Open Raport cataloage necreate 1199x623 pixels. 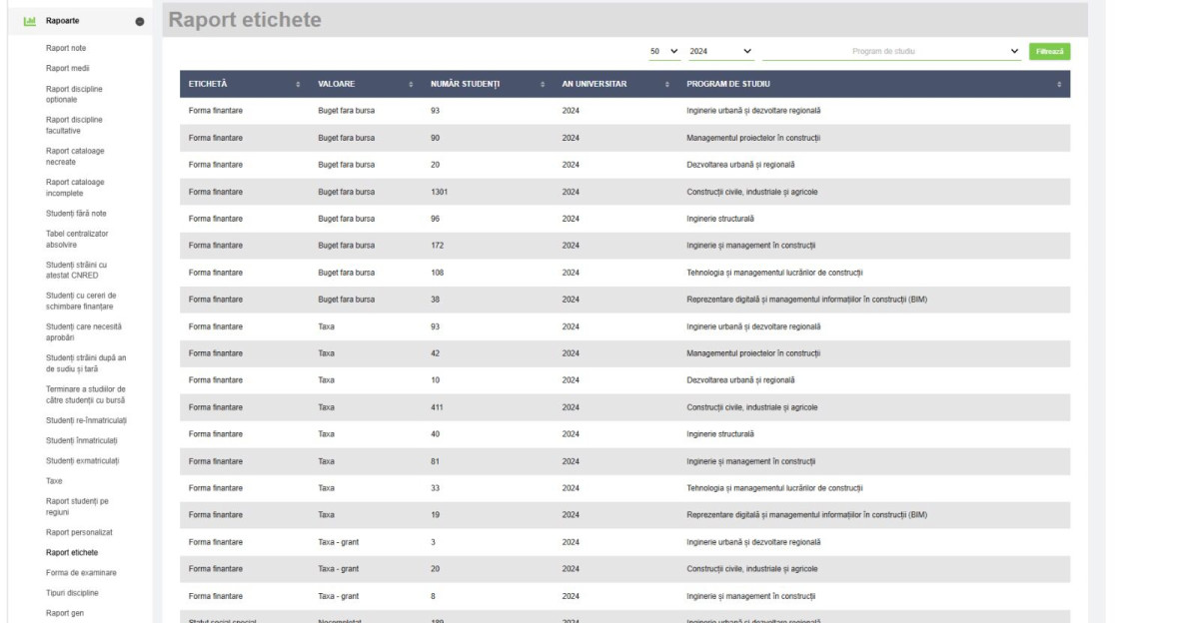[x=75, y=157]
